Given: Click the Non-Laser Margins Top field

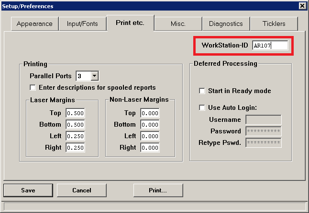Looking at the screenshot, I should point(150,113).
